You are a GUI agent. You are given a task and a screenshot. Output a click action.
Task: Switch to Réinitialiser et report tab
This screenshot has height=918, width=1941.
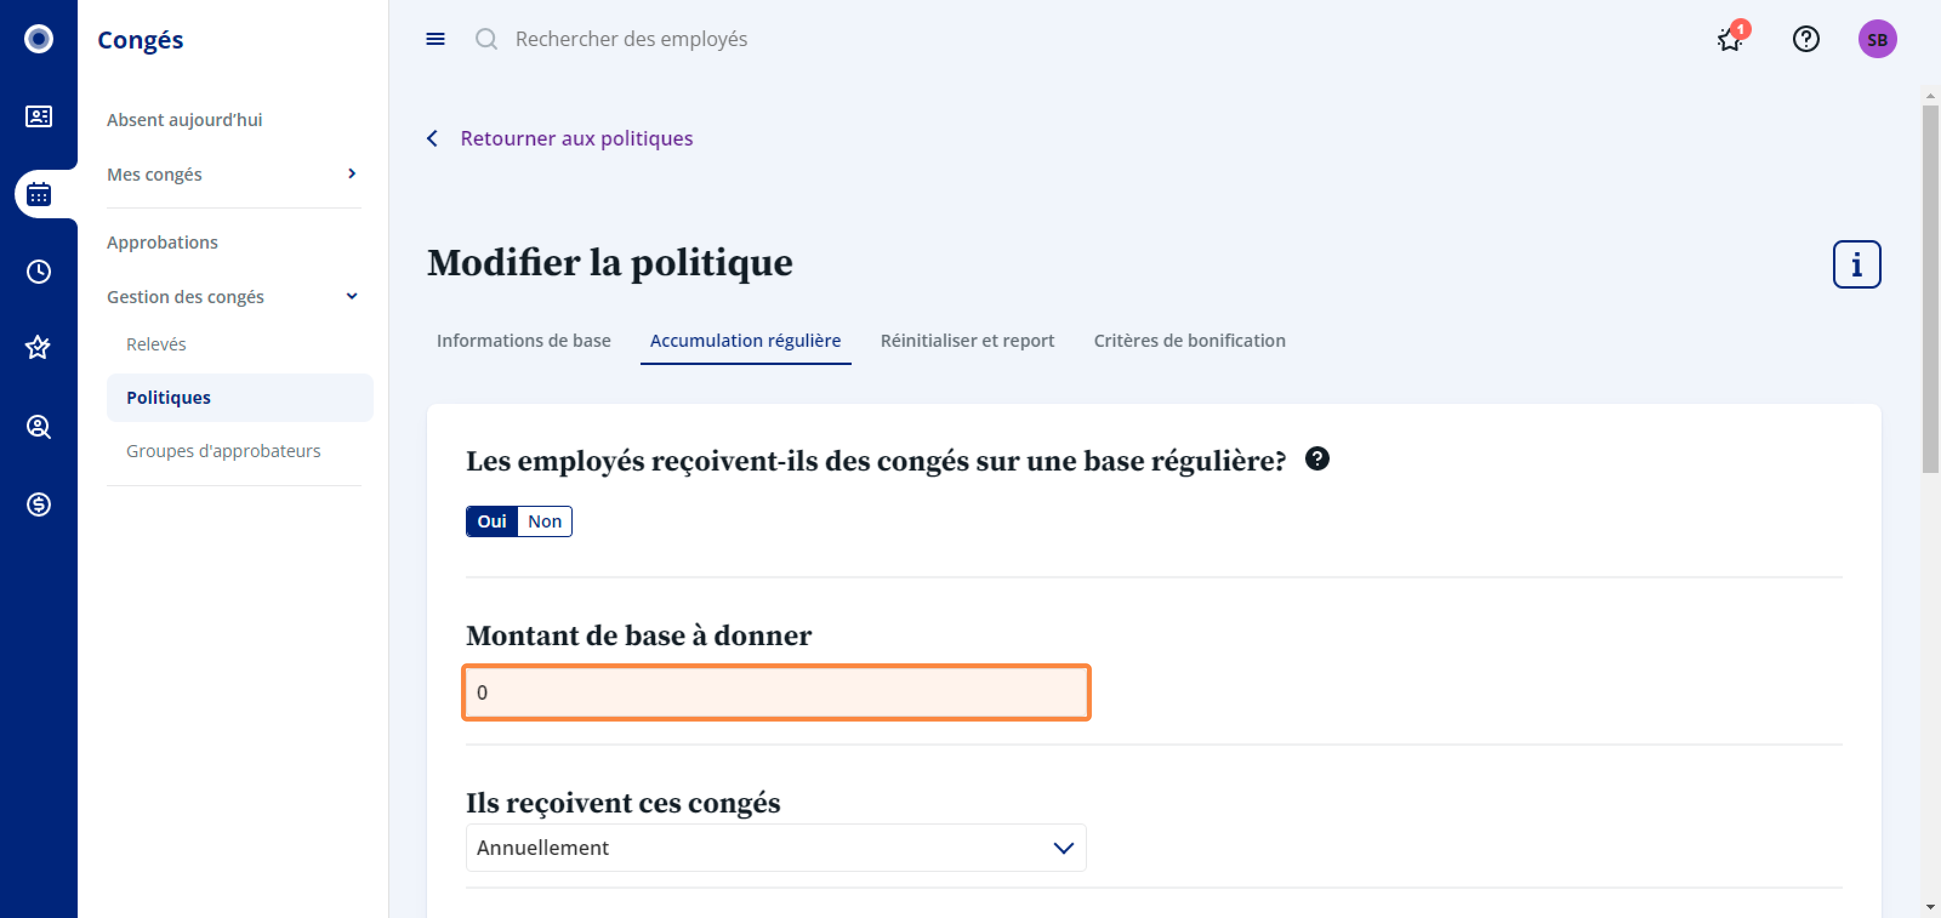(967, 340)
